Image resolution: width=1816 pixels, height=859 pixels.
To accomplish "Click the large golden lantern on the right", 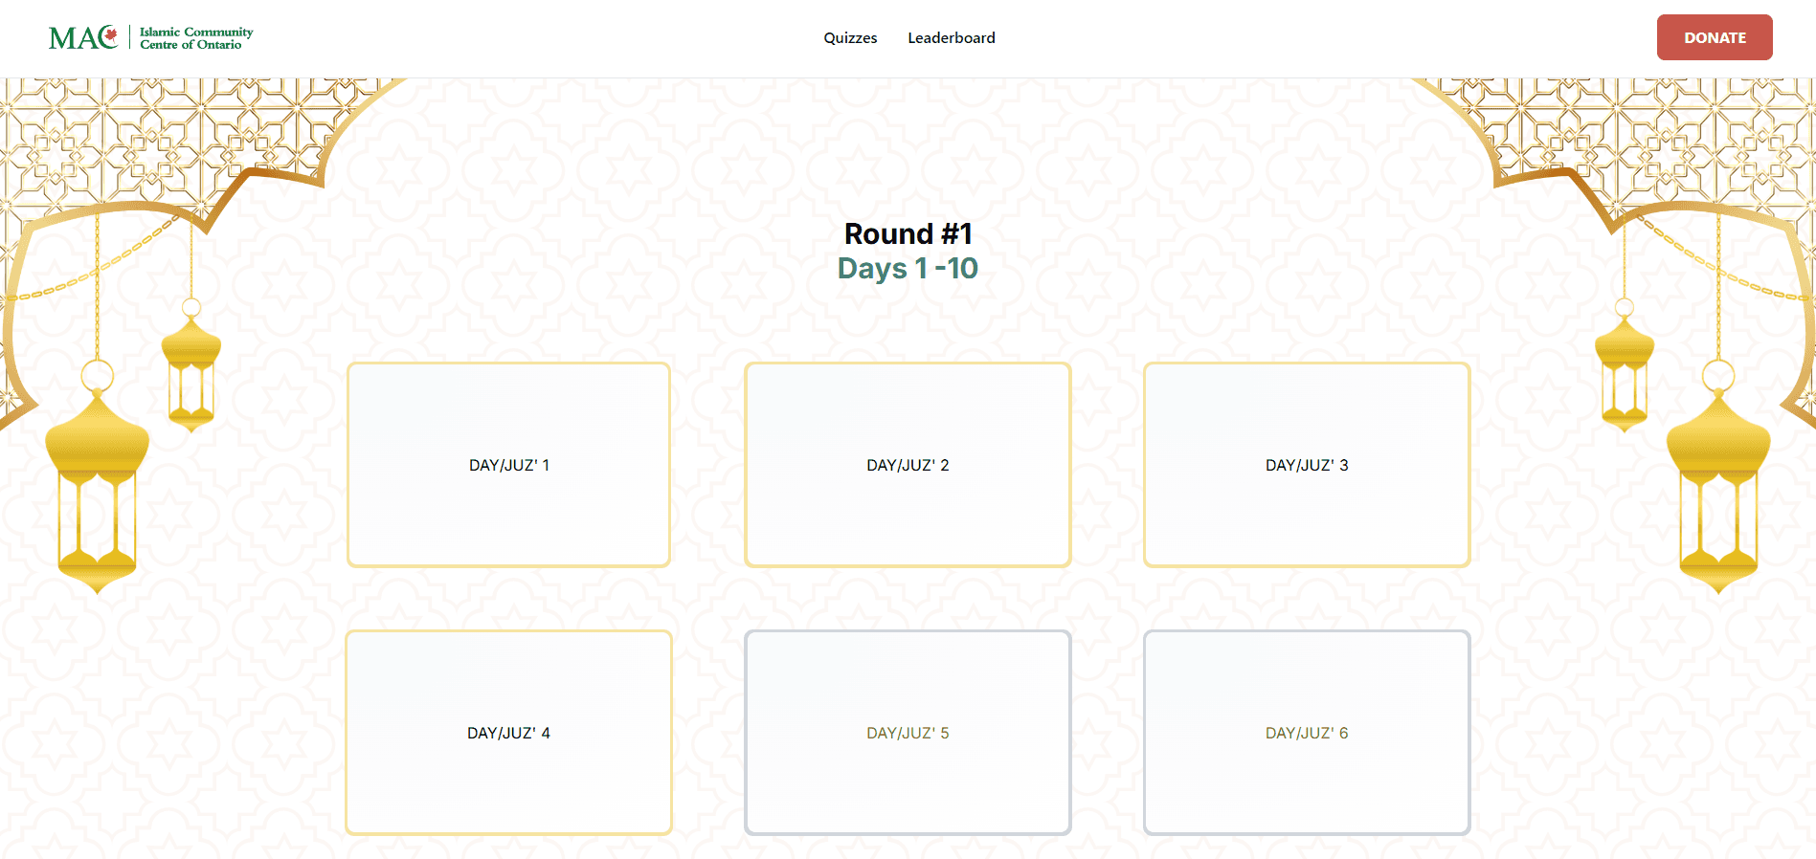I will 1718,476.
